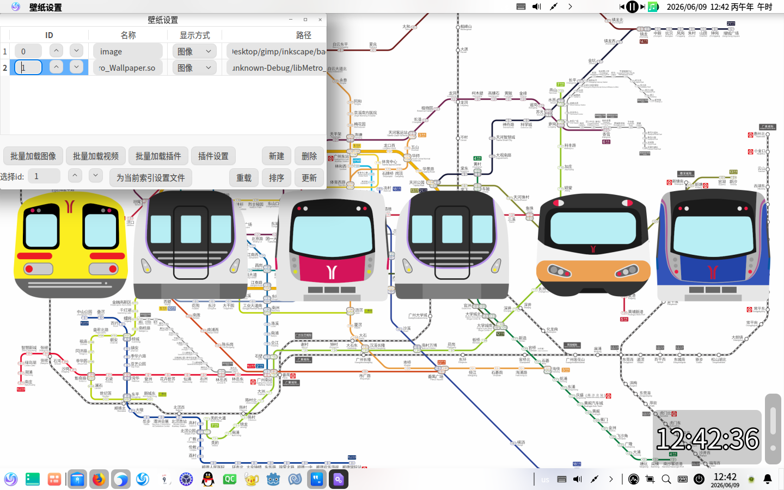Go to previous track in top panel

coord(622,7)
